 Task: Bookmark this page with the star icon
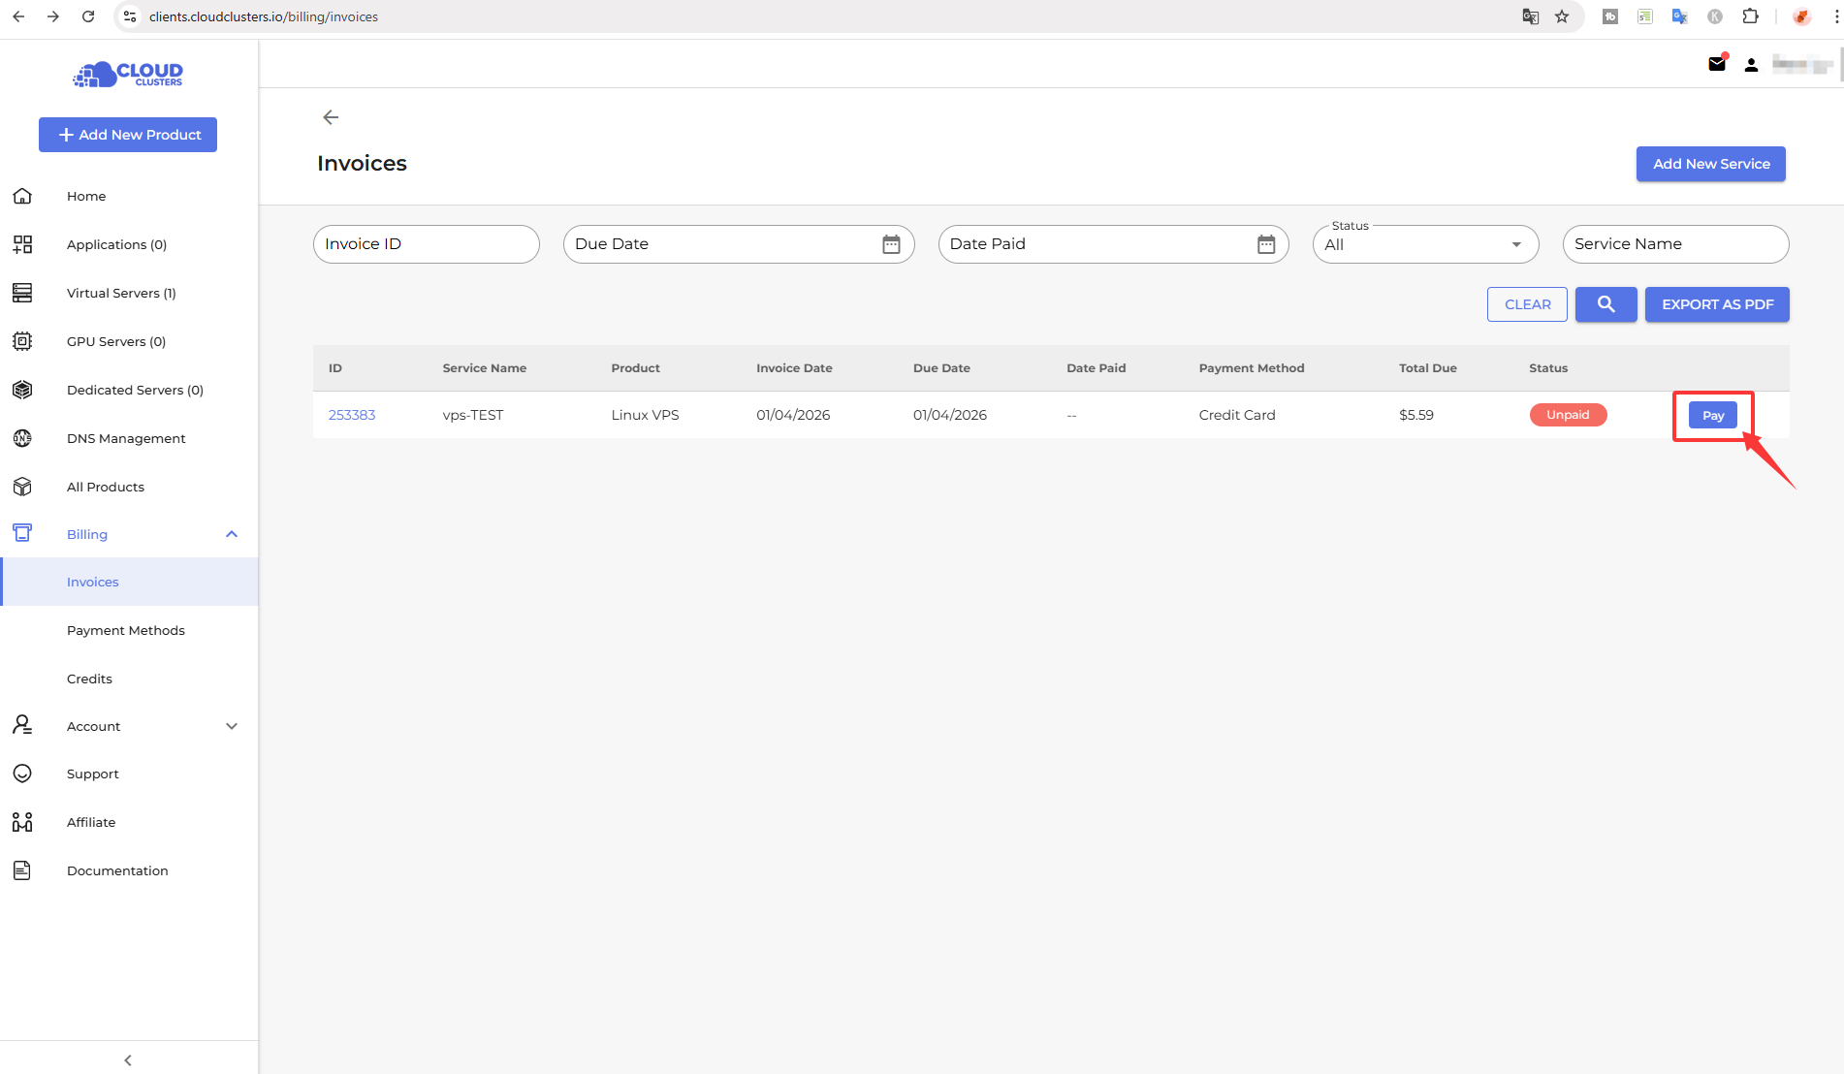tap(1562, 16)
